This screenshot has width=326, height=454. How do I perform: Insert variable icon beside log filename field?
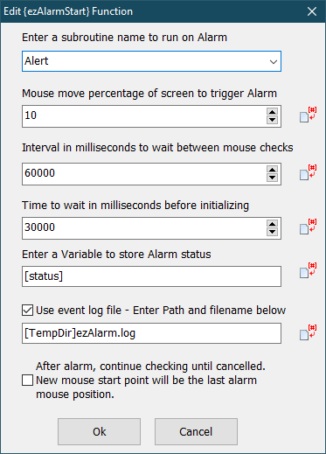click(308, 332)
